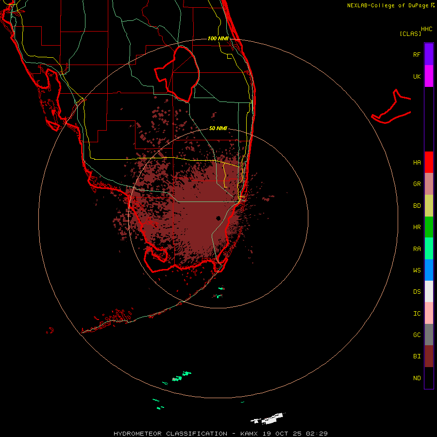The height and width of the screenshot is (437, 437).
Task: Click the Hydrometeor Classification KAMX caption
Action: click(x=220, y=434)
